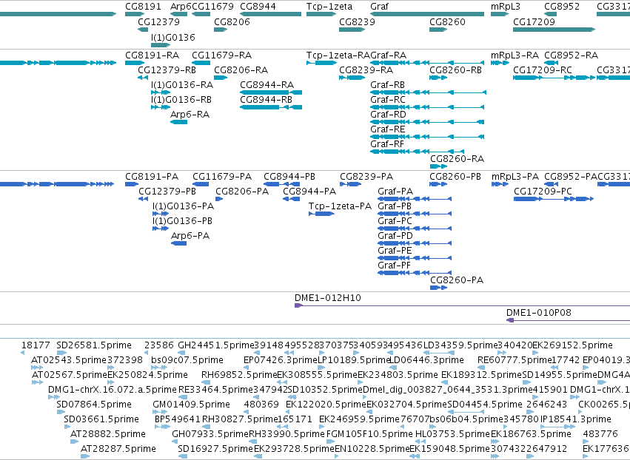
Task: Click the Graf-RC transcript
Action: coord(427,107)
